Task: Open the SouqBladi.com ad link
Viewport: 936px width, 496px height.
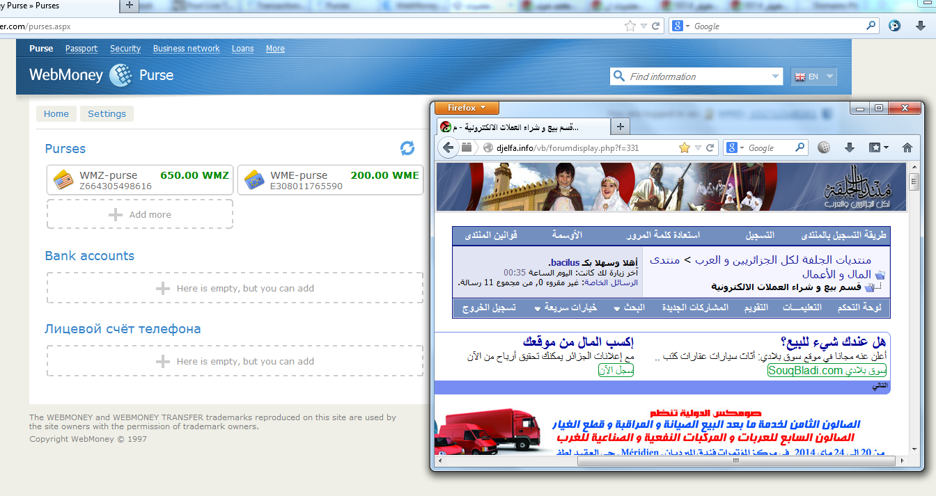Action: click(x=827, y=370)
